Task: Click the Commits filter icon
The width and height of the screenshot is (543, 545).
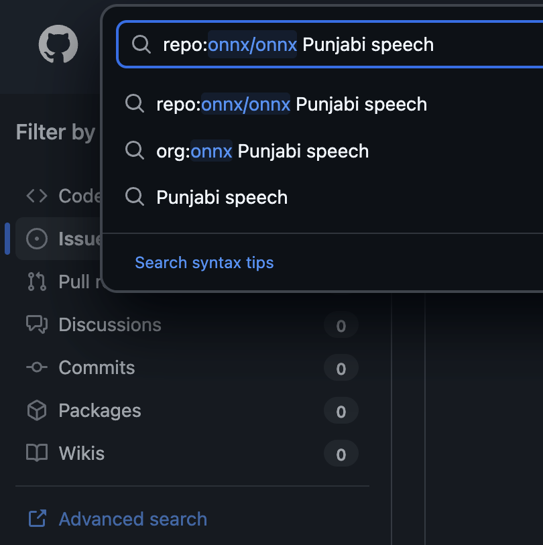Action: (36, 367)
